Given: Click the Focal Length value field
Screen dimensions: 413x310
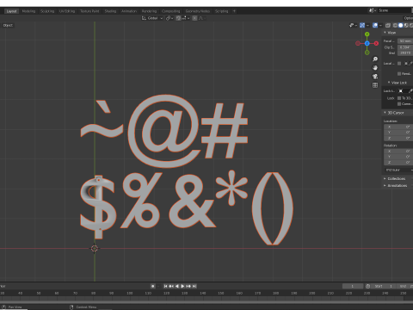Looking at the screenshot, I should (x=405, y=41).
